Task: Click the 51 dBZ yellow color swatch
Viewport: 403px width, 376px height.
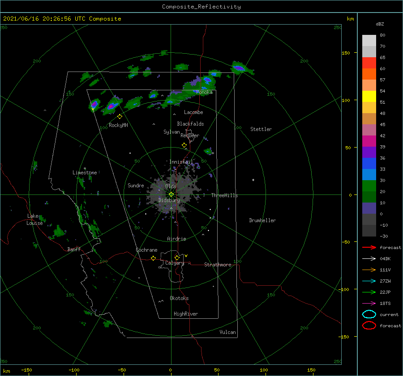Action: [x=369, y=97]
